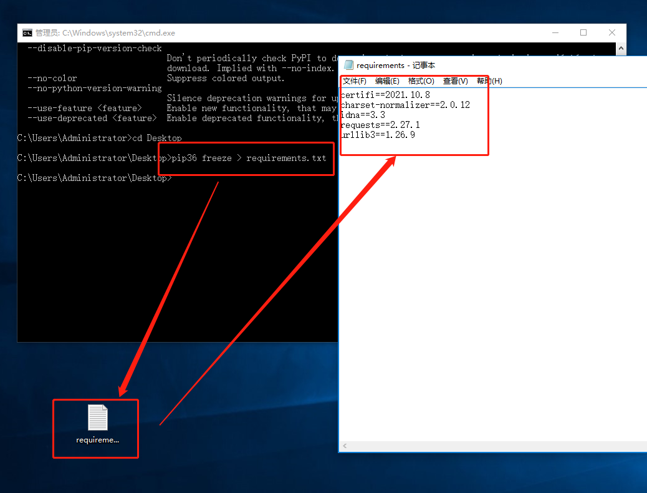Click the Notepad icon in requirements title bar
647x493 pixels.
(x=348, y=65)
